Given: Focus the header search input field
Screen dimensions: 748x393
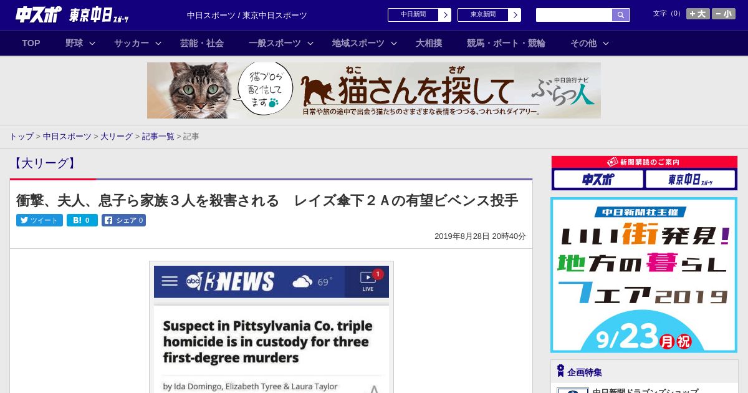Looking at the screenshot, I should tap(574, 15).
